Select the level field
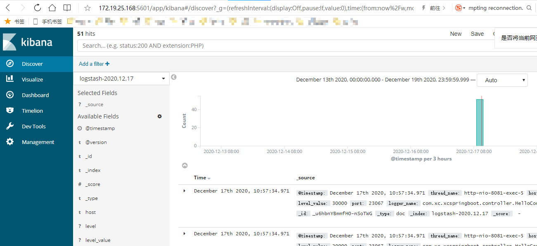537x246 pixels. click(90, 226)
